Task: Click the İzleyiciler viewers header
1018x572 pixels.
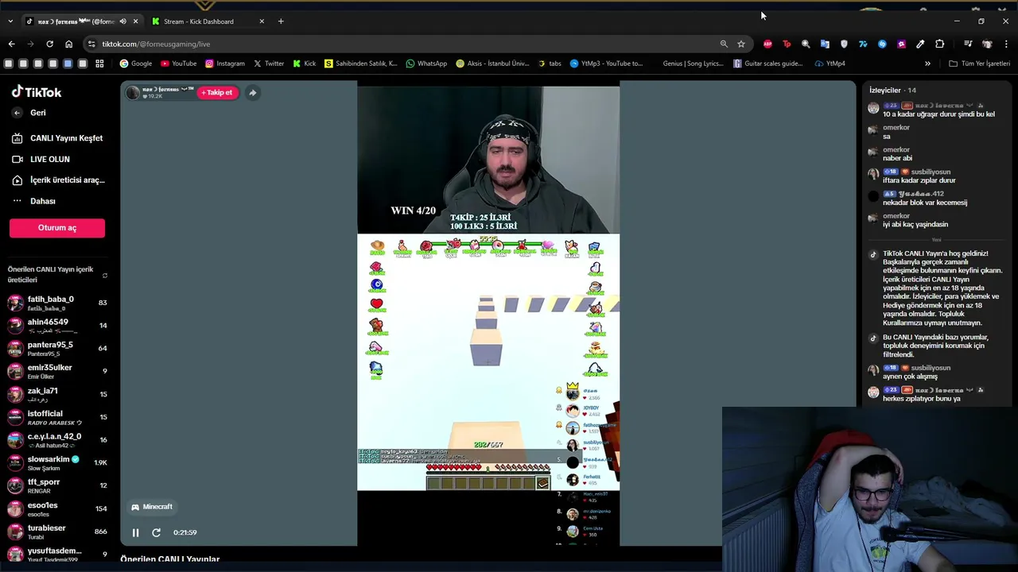Action: 892,91
